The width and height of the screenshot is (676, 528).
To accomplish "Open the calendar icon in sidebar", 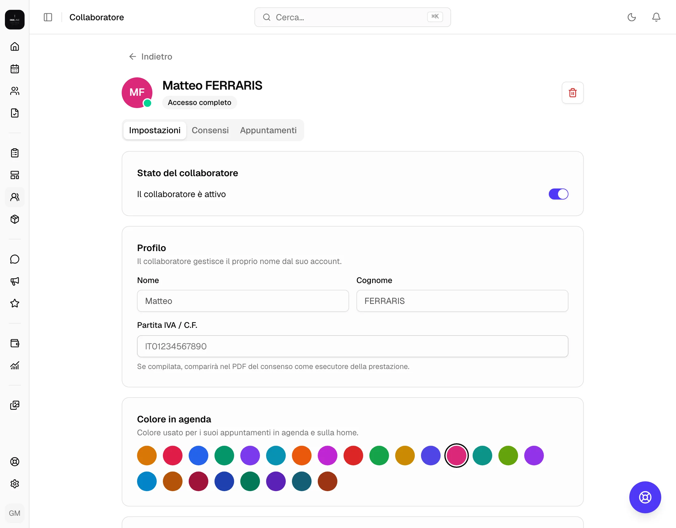I will [x=14, y=69].
